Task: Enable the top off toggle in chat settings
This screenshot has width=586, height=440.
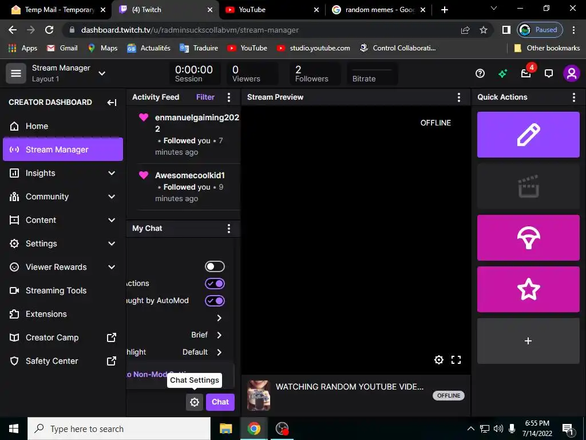Action: [215, 266]
